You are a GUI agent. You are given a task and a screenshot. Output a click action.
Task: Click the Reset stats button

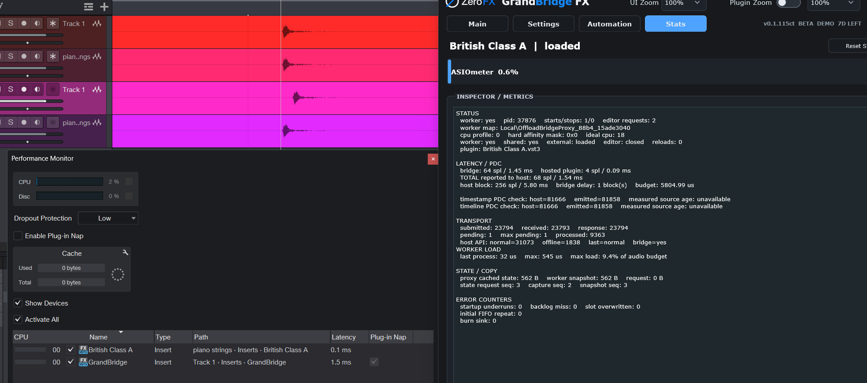[x=848, y=46]
